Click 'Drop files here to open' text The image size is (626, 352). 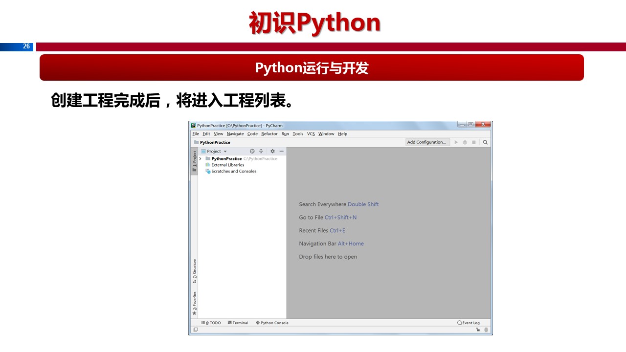(x=328, y=257)
